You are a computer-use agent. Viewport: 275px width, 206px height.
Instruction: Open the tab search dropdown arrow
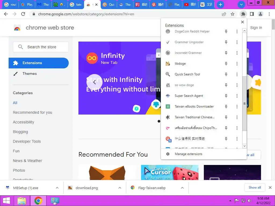241,5
